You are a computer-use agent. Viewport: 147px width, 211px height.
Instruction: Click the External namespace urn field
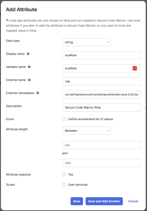pyautogui.click(x=101, y=94)
